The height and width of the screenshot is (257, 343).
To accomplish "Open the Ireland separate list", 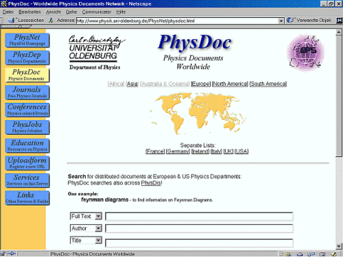I will pos(200,151).
